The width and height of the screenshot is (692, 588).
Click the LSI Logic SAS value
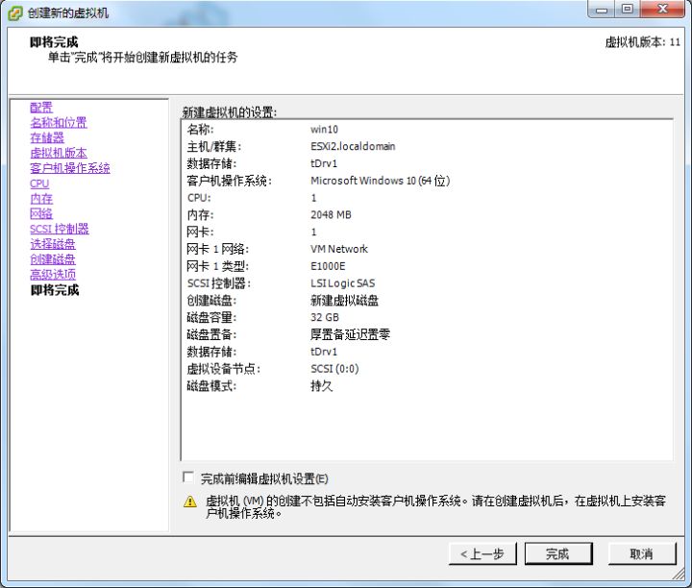(x=342, y=283)
